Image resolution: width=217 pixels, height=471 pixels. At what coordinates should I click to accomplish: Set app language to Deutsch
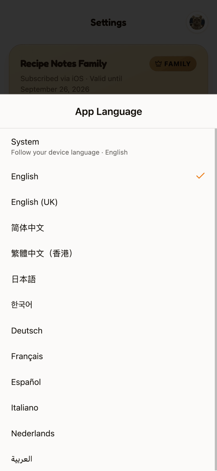(x=107, y=331)
